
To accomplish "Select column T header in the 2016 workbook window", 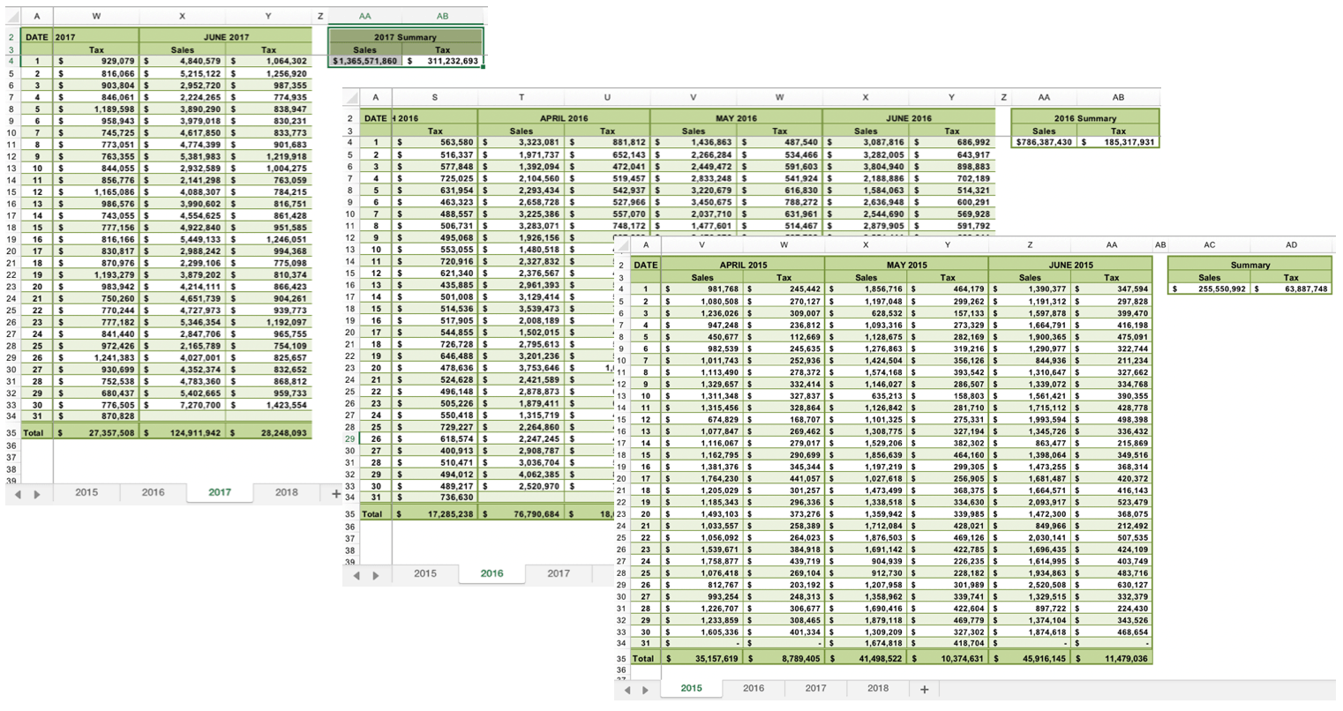I will click(x=521, y=97).
